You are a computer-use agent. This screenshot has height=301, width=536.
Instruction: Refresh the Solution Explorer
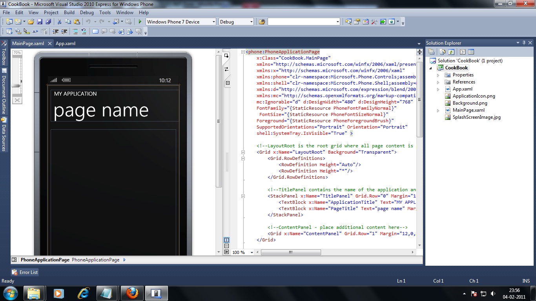pyautogui.click(x=451, y=52)
